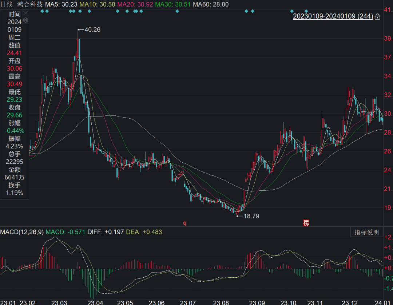Image resolution: width=393 pixels, height=305 pixels.
Task: Click the 34. price axis label
Action: (x=388, y=76)
